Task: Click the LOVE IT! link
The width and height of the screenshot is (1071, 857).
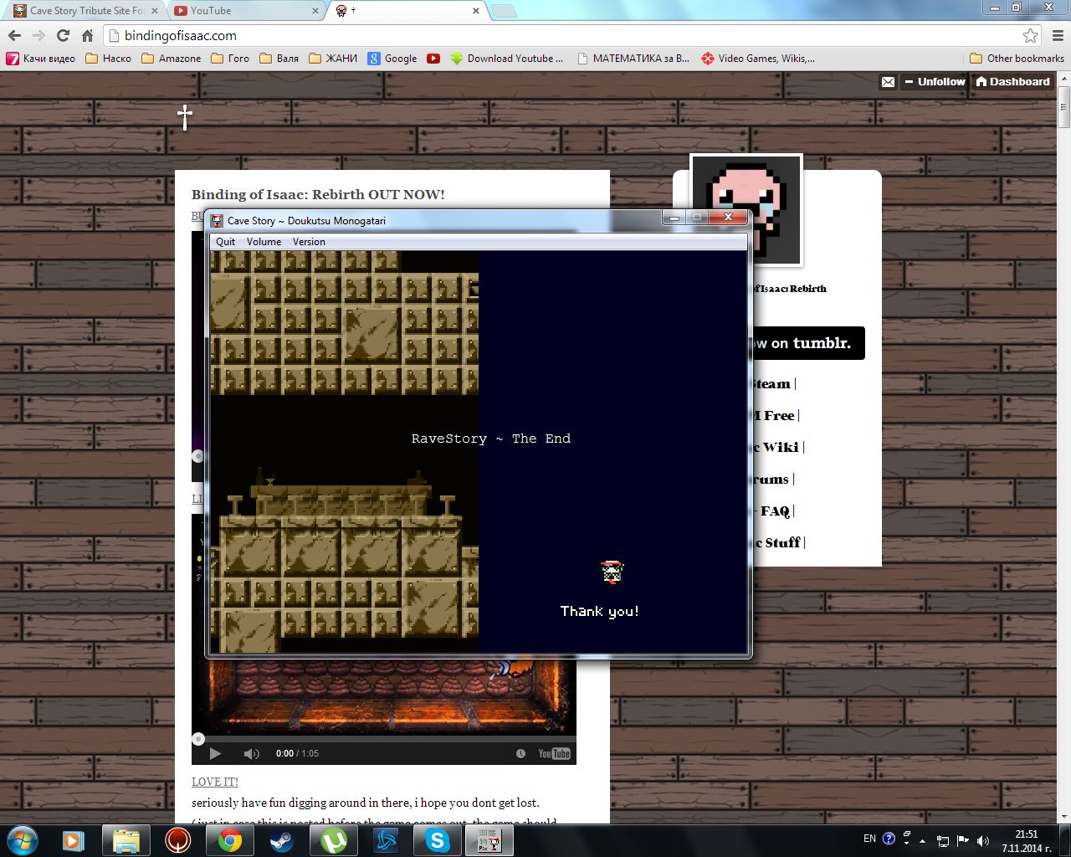Action: (x=215, y=782)
